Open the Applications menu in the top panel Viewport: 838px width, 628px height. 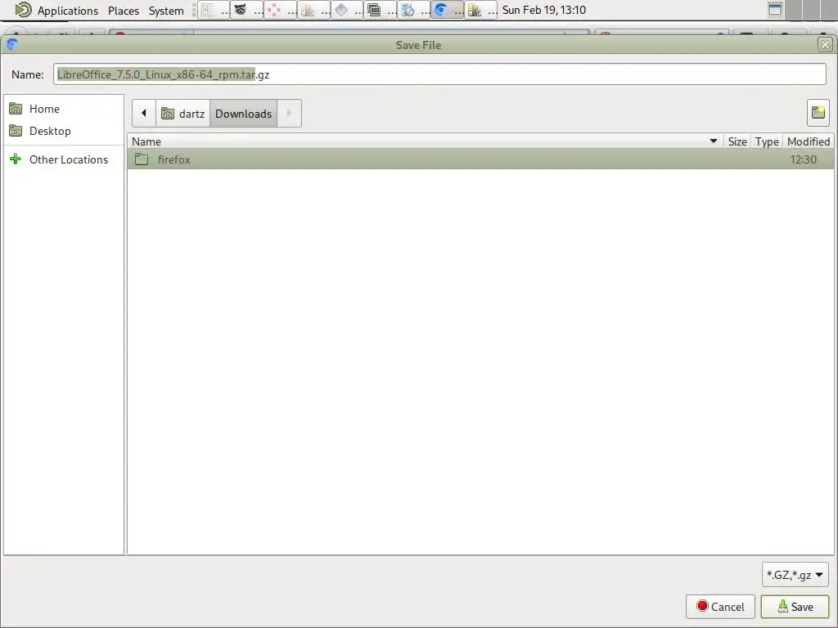67,10
